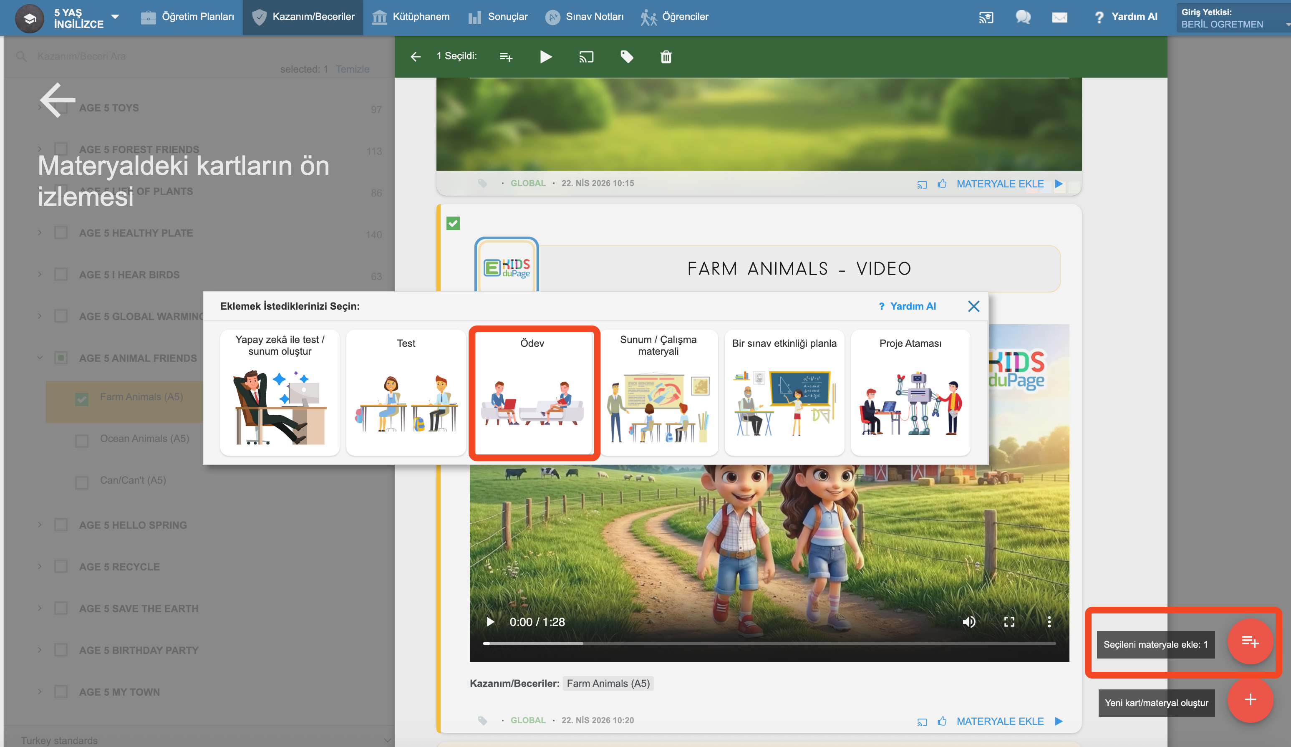This screenshot has height=747, width=1291.
Task: Open Sınav Notları section
Action: 585,17
